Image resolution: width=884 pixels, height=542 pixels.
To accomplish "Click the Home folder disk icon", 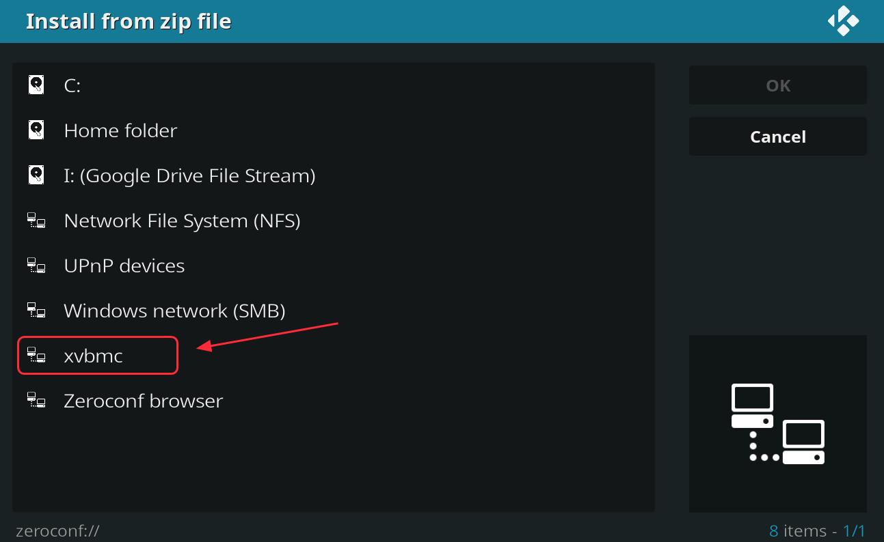I will point(36,130).
